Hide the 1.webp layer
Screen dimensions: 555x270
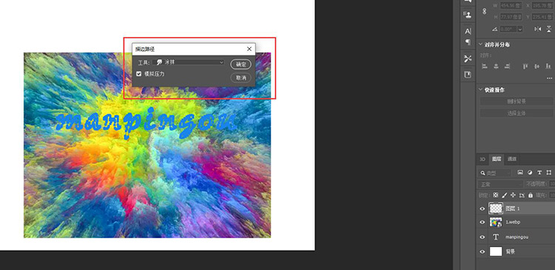coord(482,222)
